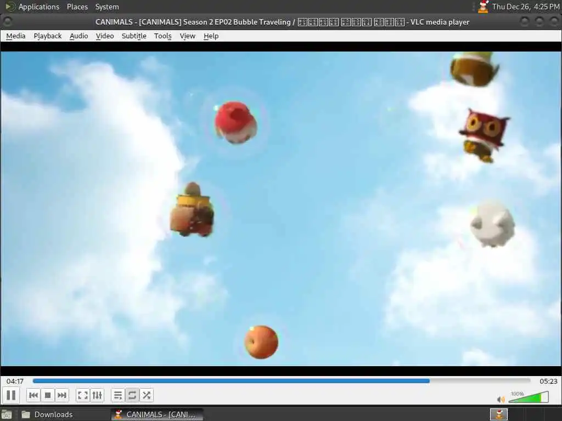This screenshot has width=562, height=421.
Task: Open the View menu
Action: [188, 36]
